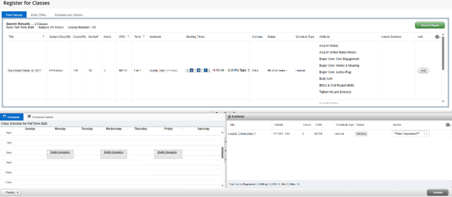Screen dimensions: 452x197
Task: Click Blazer Core: Justice Flag attribute
Action: (x=335, y=72)
